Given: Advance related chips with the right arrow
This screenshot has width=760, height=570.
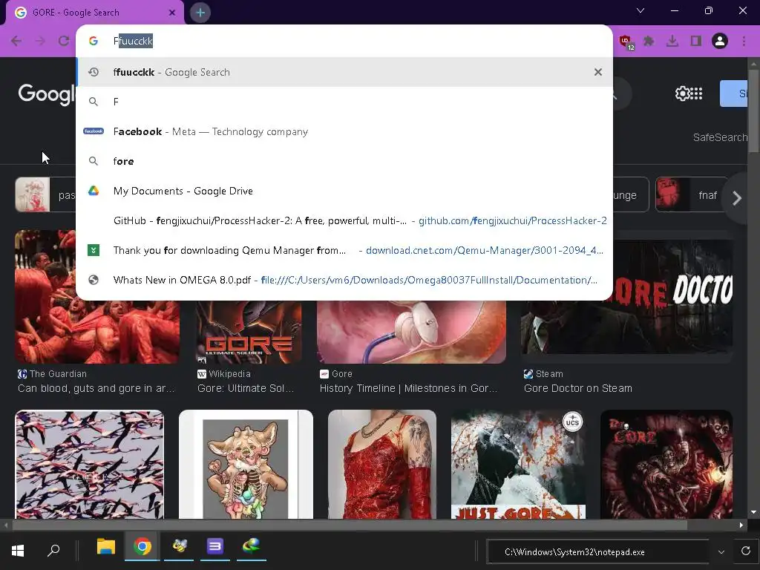Looking at the screenshot, I should [737, 197].
